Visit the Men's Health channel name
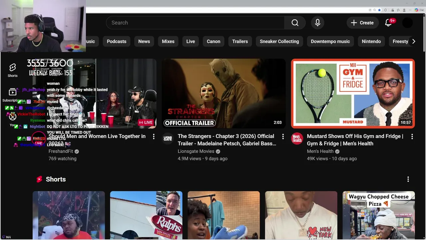426x240 pixels. click(320, 151)
